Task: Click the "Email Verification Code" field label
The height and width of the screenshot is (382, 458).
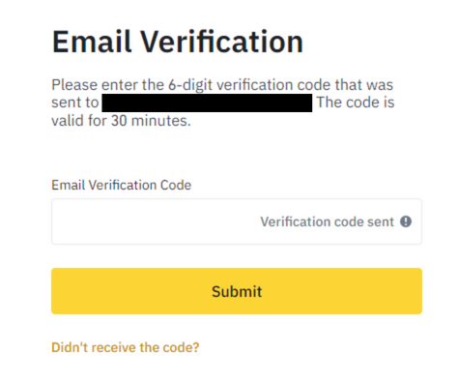Action: point(122,185)
